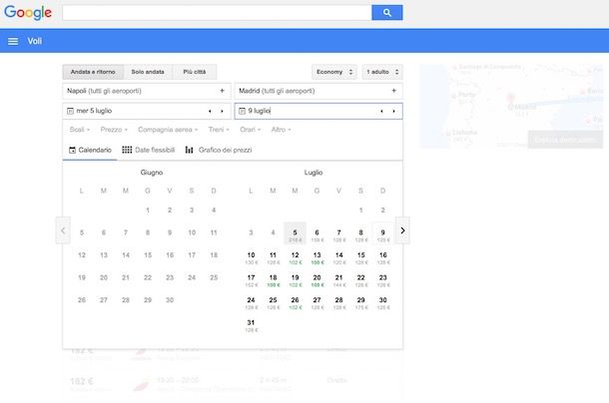Open the hamburger main menu
Viewport: 609px width, 403px height.
pos(13,41)
